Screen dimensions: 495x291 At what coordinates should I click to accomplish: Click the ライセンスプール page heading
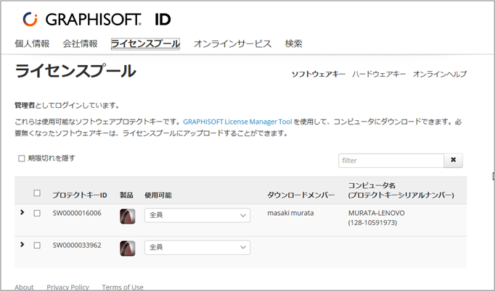click(75, 71)
